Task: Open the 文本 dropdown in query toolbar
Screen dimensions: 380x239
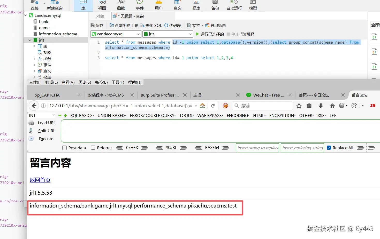Action: 195,25
